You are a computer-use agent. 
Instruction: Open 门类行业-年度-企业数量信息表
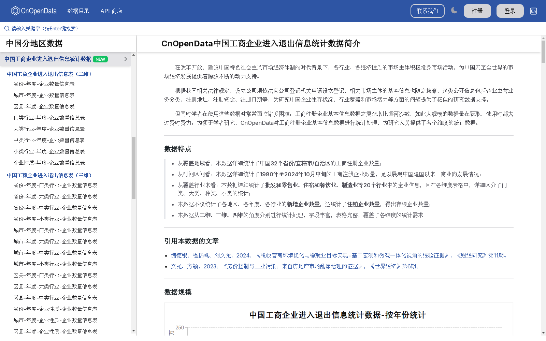tap(49, 118)
